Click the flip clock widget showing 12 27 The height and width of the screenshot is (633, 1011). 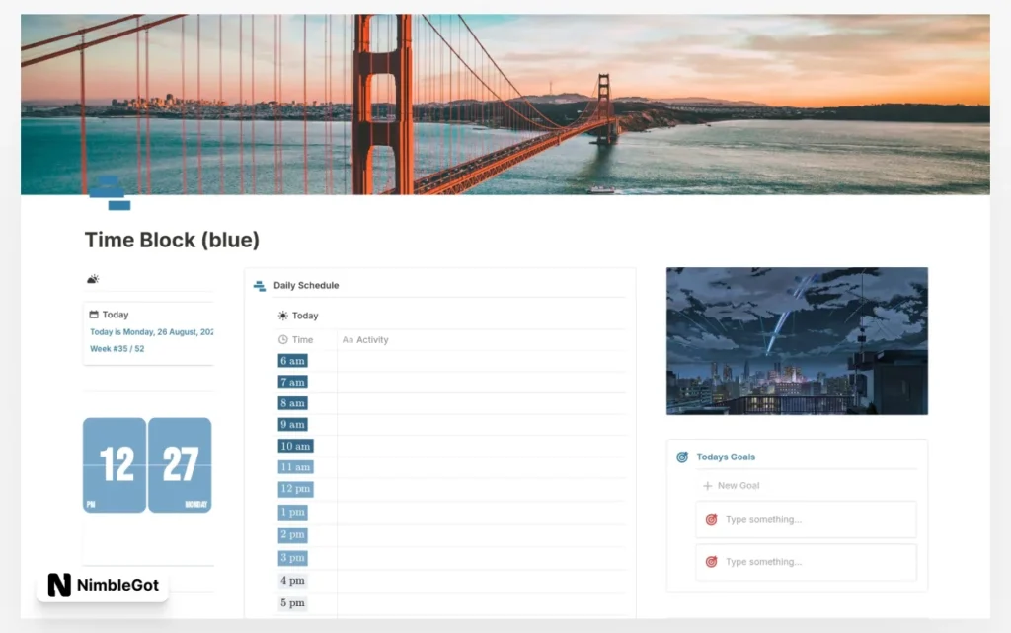point(147,465)
